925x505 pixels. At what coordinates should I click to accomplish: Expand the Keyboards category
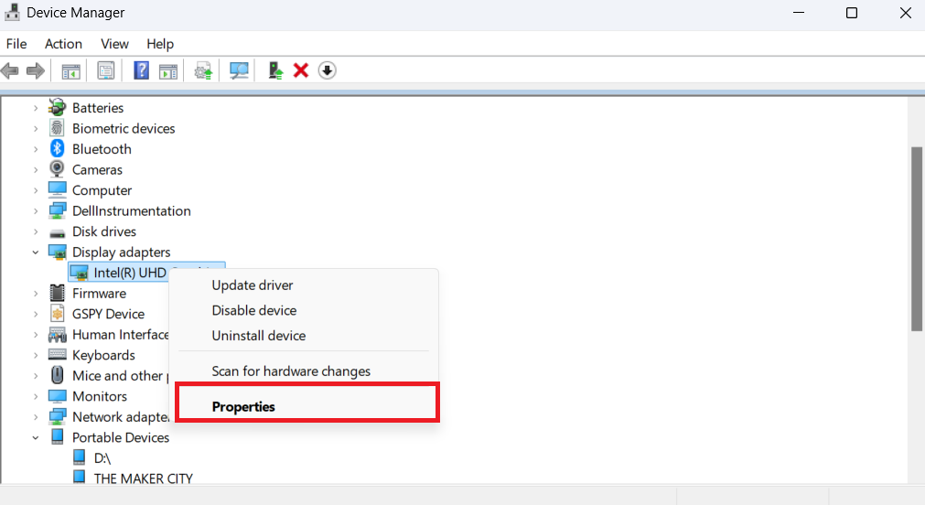36,355
